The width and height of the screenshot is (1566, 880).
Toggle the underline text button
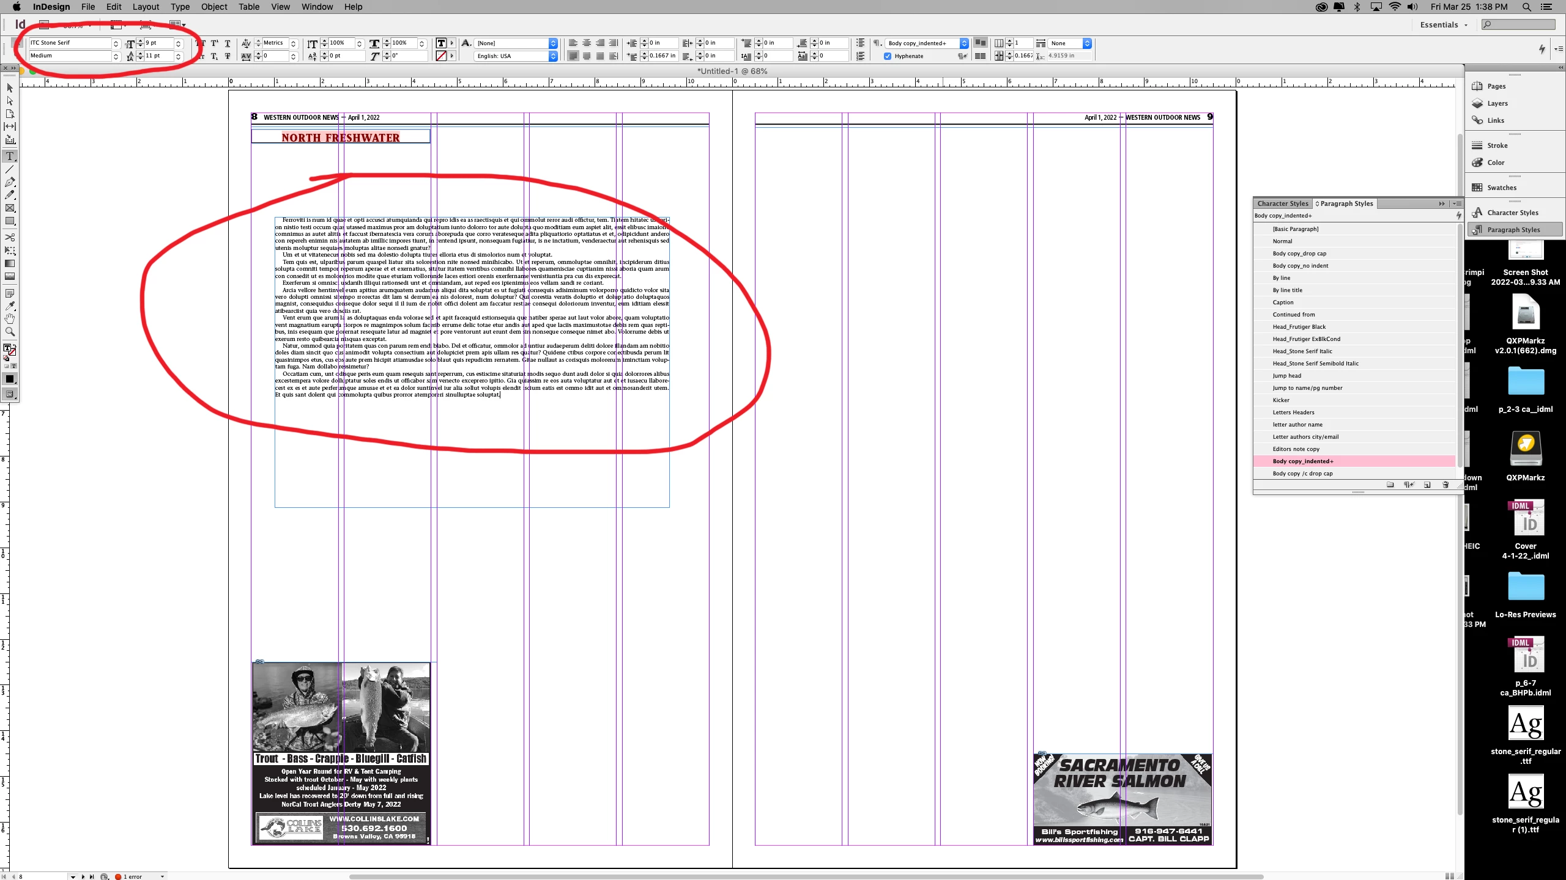click(228, 43)
